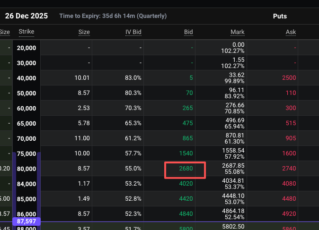Click the put ask 515

point(291,123)
